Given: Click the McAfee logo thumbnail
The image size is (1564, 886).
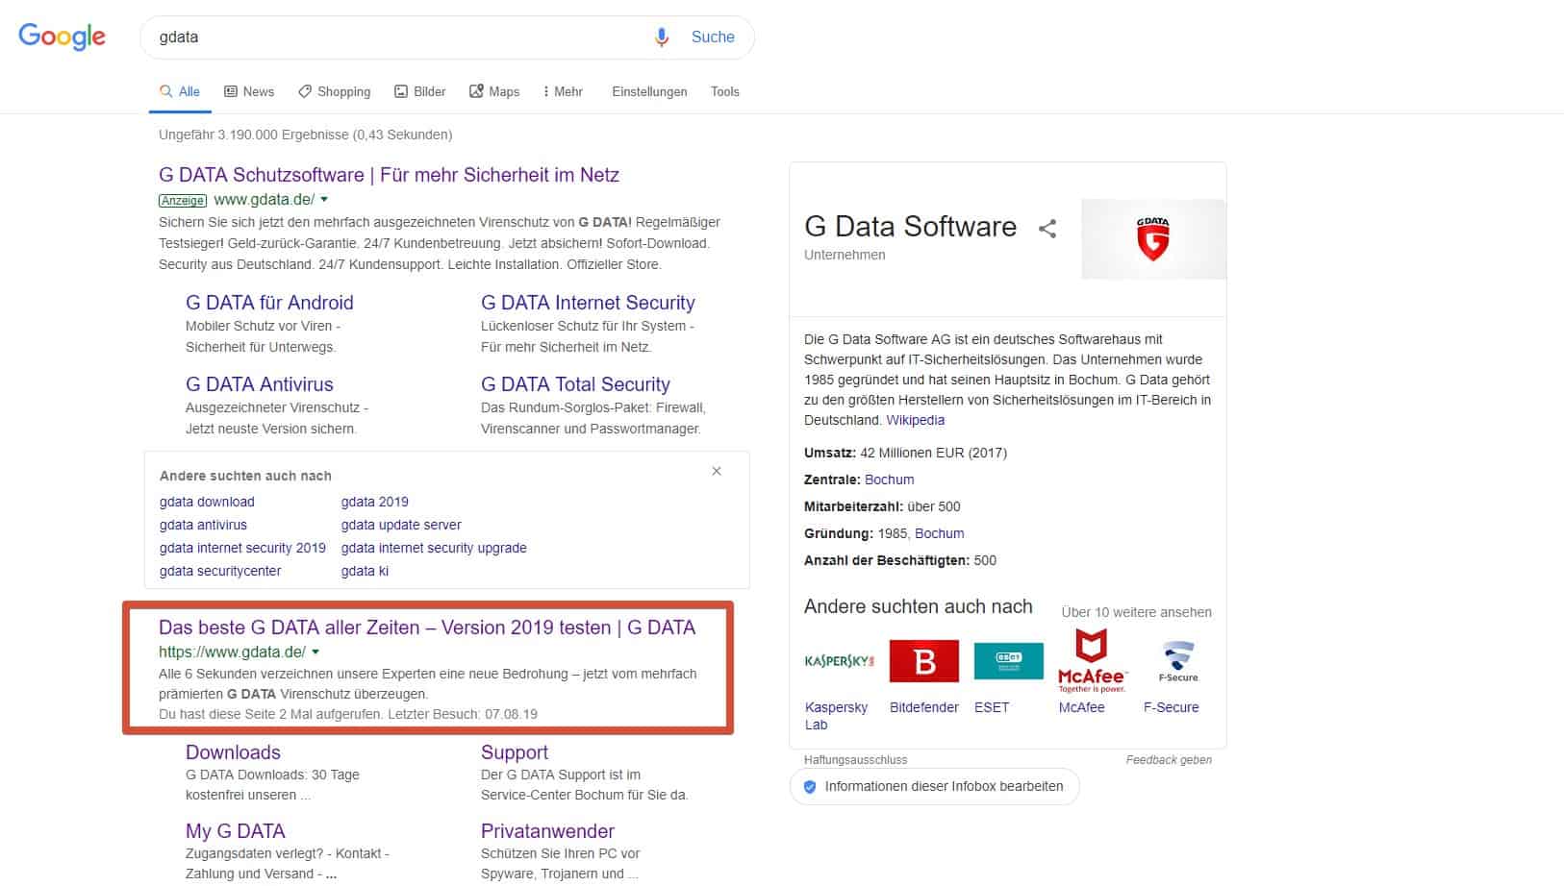Looking at the screenshot, I should [1092, 661].
